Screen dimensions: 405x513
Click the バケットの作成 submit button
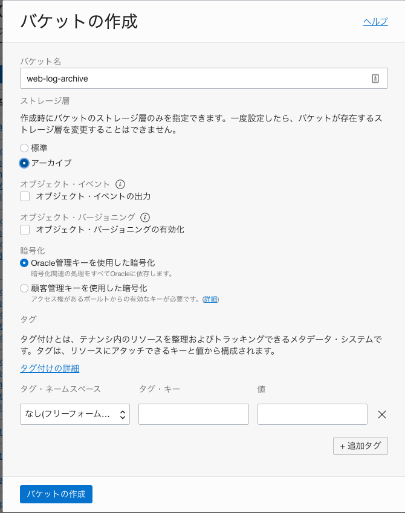pyautogui.click(x=56, y=494)
